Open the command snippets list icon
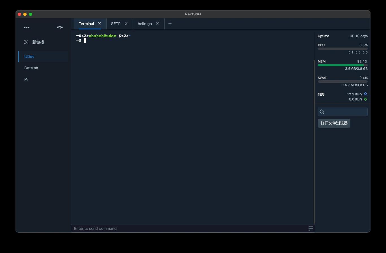This screenshot has height=253, width=386. (311, 228)
